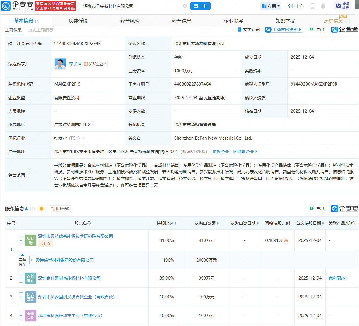Click the refresh icon next to 0.1891%
The image size is (359, 326).
pos(286,240)
